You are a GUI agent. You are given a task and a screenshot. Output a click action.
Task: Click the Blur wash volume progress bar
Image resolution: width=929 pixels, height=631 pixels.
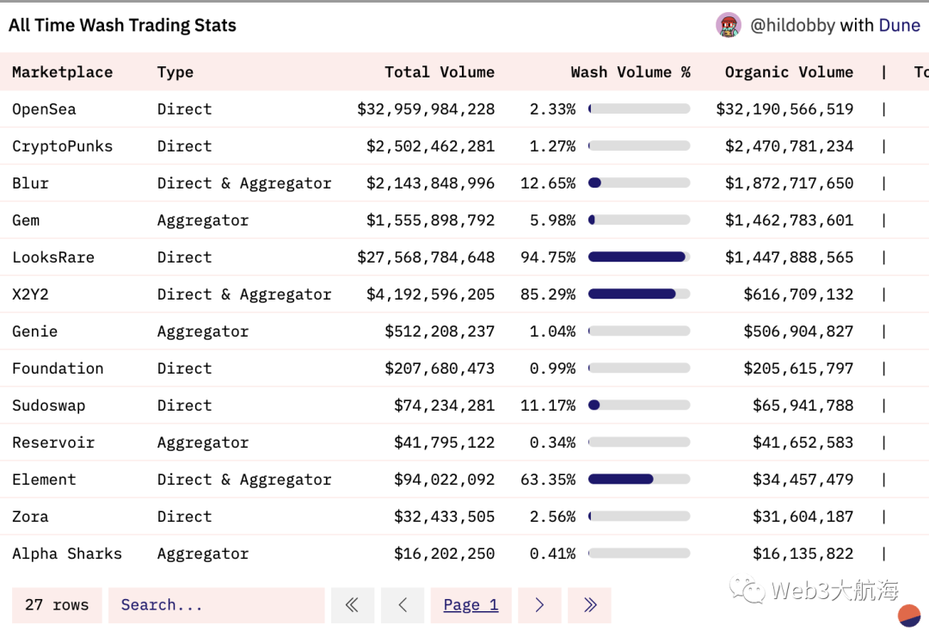tap(639, 182)
